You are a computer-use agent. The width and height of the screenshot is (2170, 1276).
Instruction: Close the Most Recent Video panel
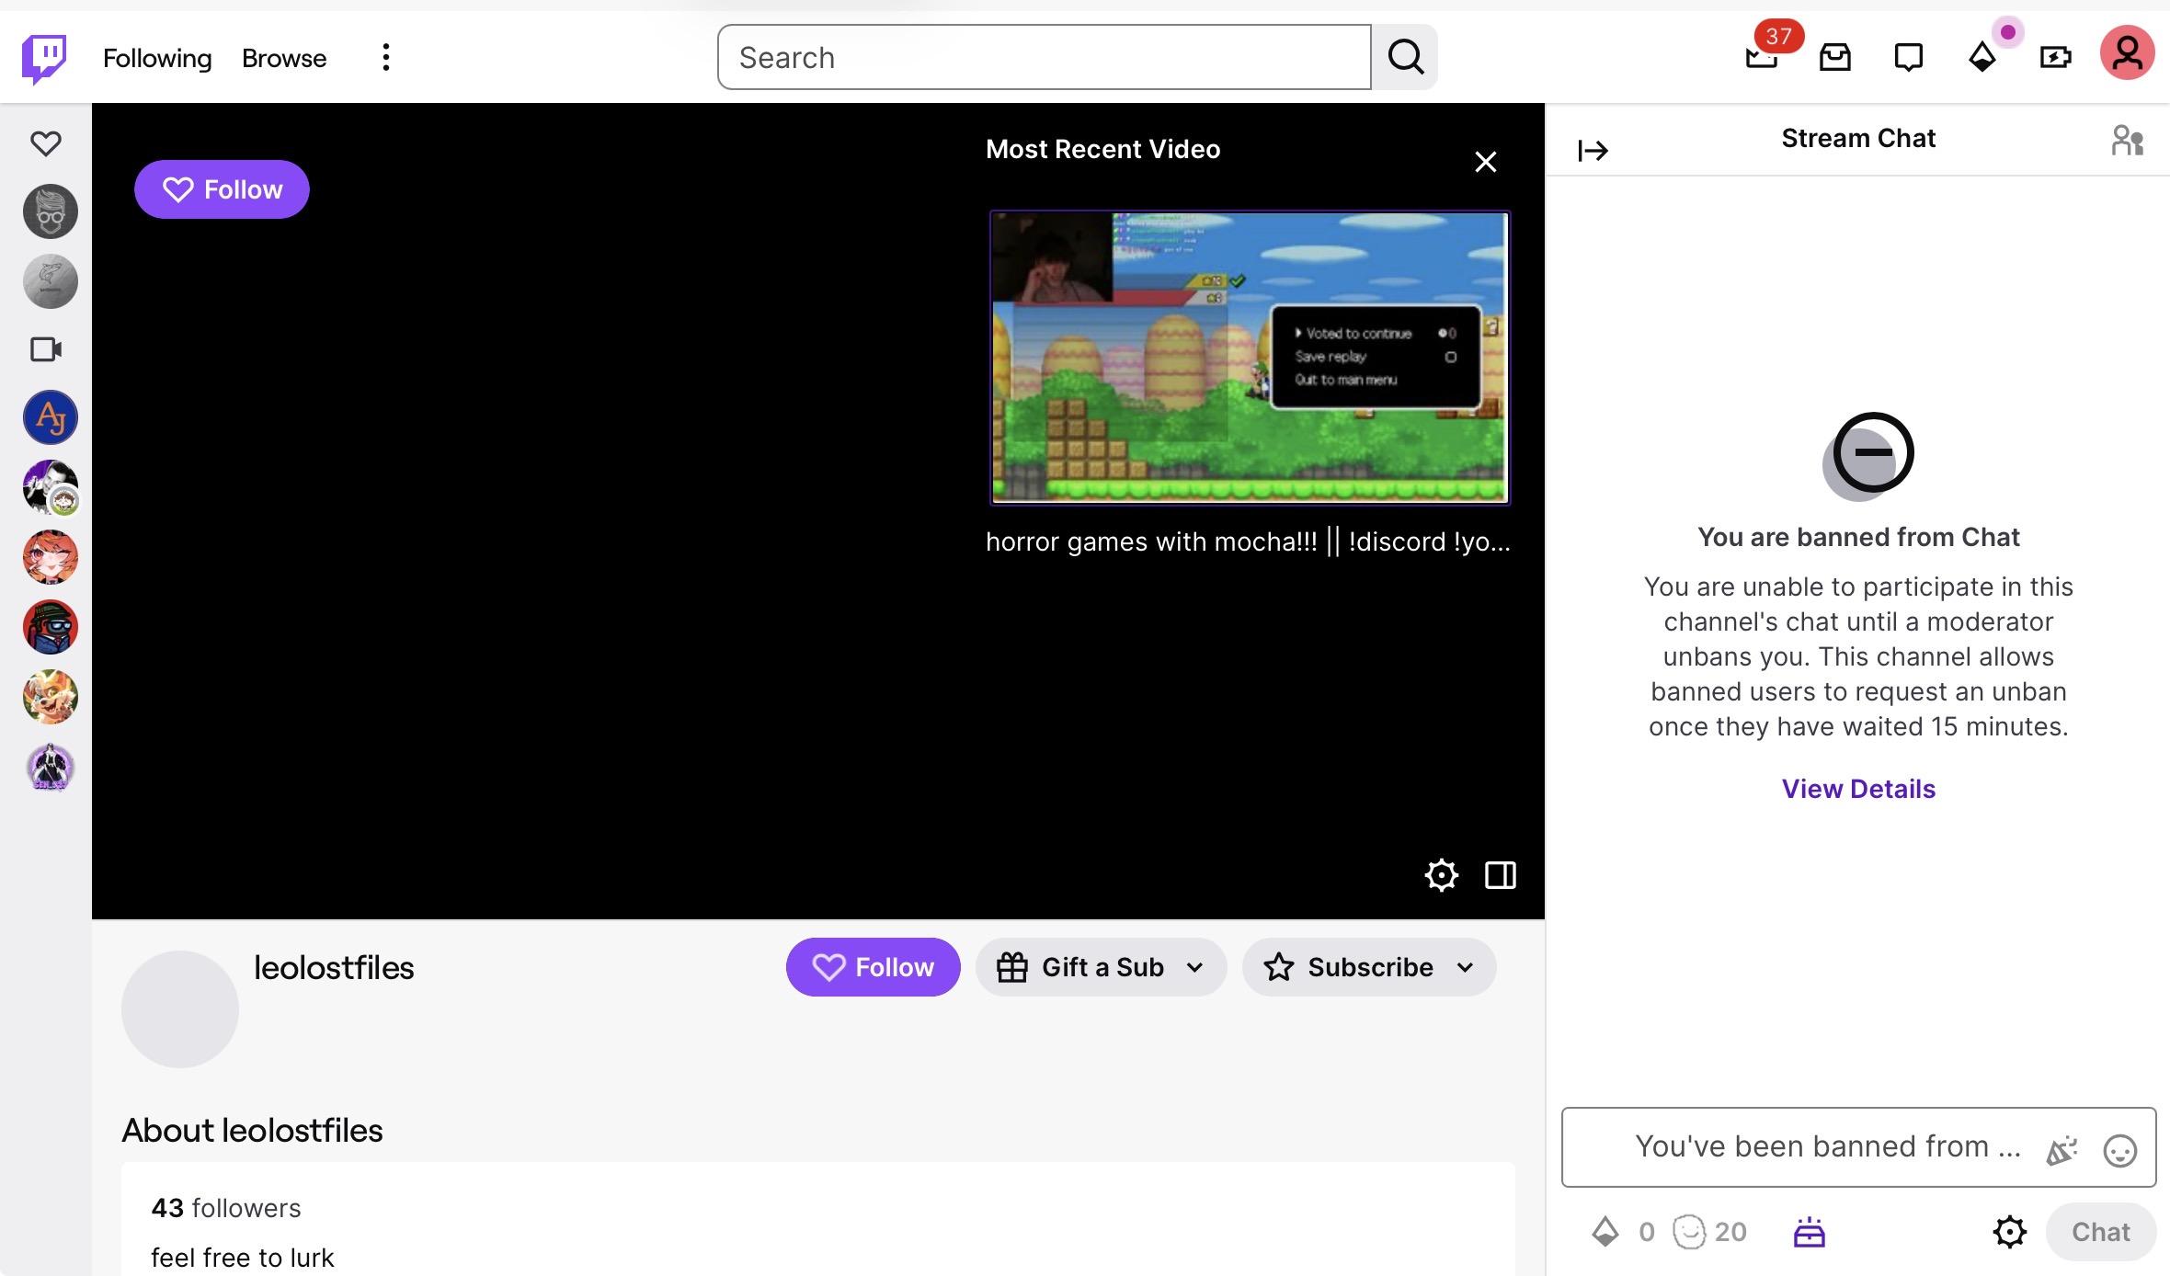click(1486, 162)
